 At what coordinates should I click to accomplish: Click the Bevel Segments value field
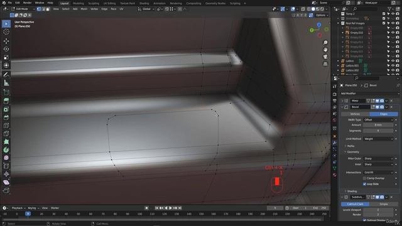(x=378, y=131)
